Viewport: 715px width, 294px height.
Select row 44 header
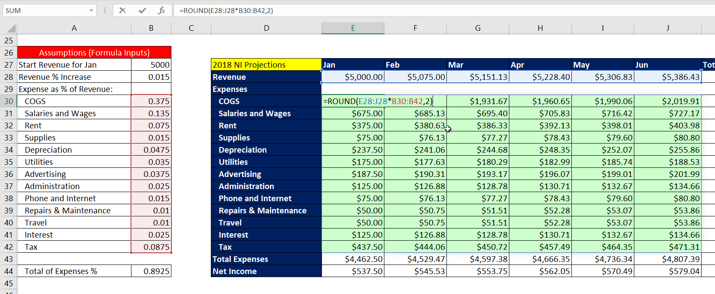tap(9, 271)
